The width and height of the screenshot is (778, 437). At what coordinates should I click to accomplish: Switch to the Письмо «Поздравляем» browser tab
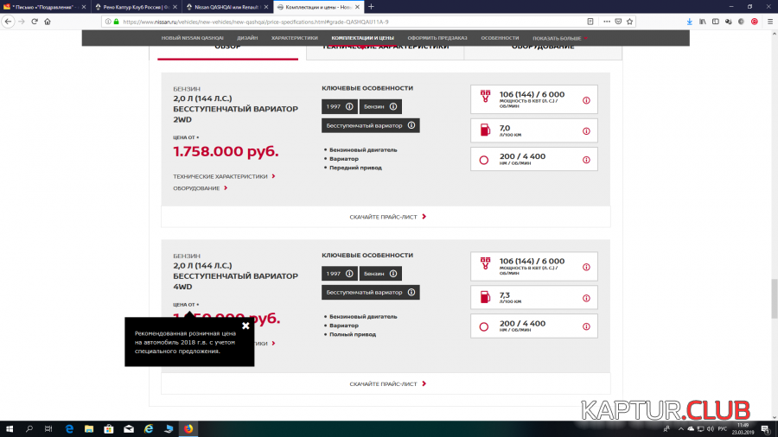click(44, 7)
